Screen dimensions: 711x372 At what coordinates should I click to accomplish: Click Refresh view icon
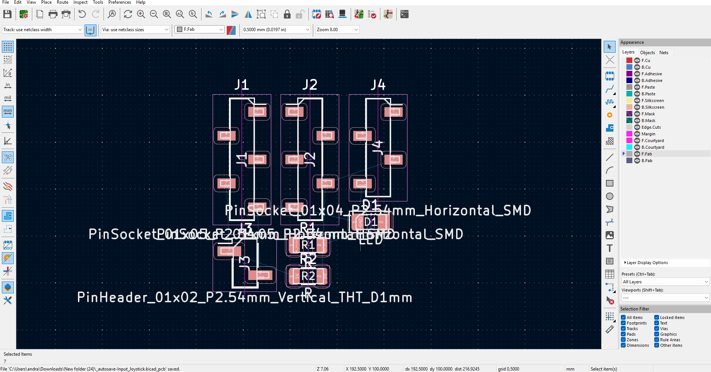click(128, 14)
